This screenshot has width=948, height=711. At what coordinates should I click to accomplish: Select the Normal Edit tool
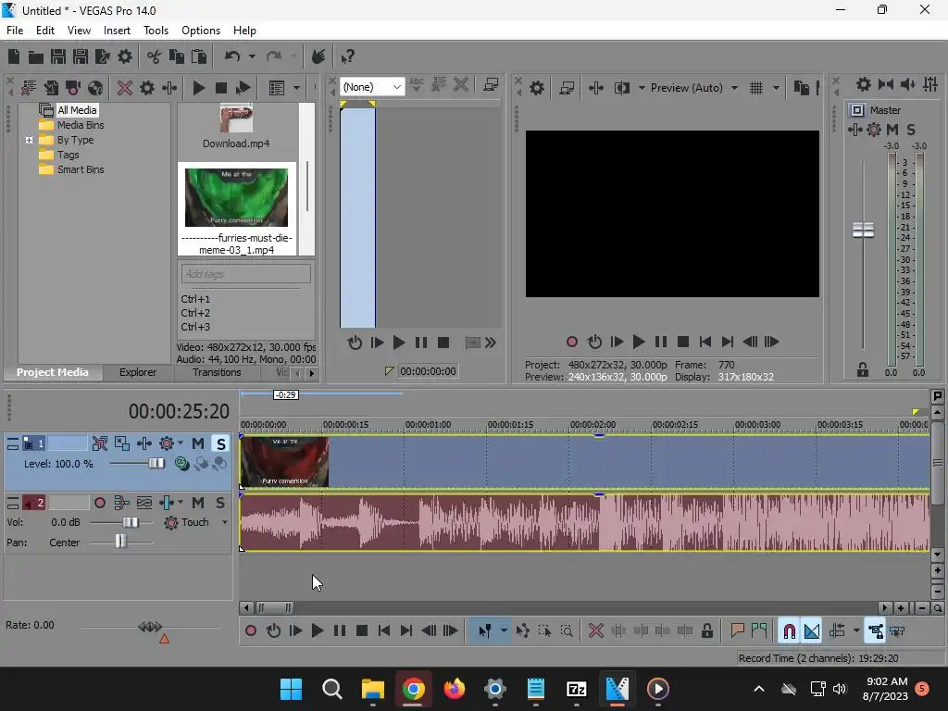tap(485, 631)
